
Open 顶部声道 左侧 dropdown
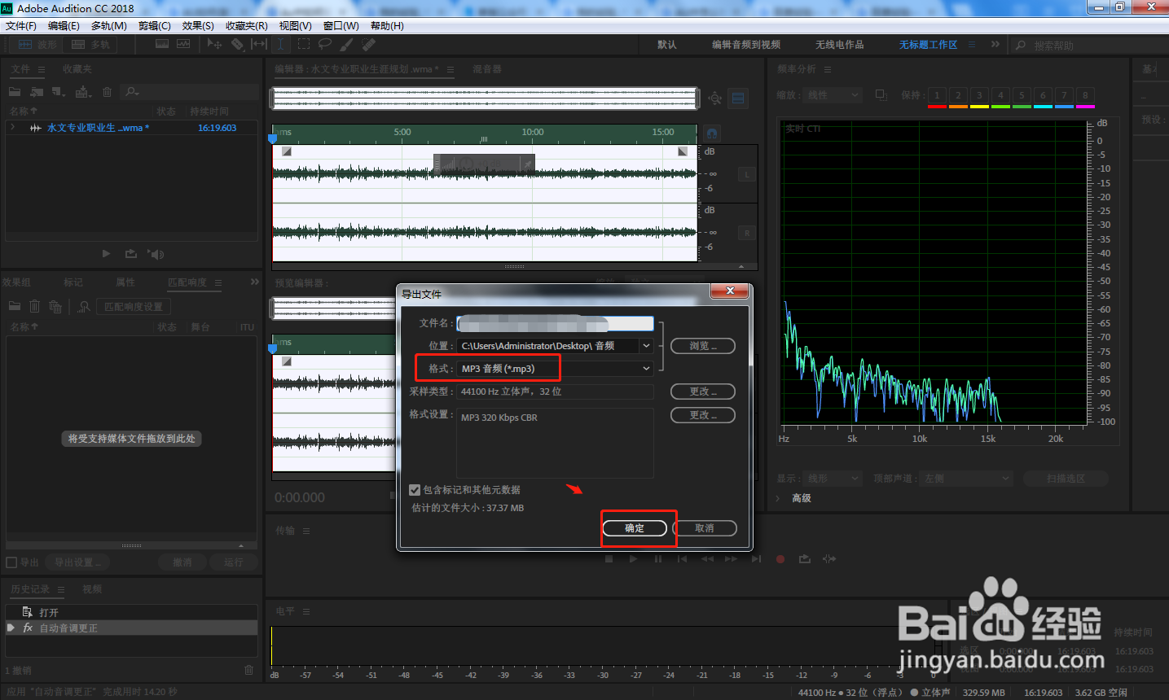pos(966,479)
